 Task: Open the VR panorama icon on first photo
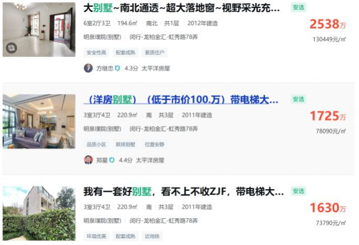click(x=11, y=48)
